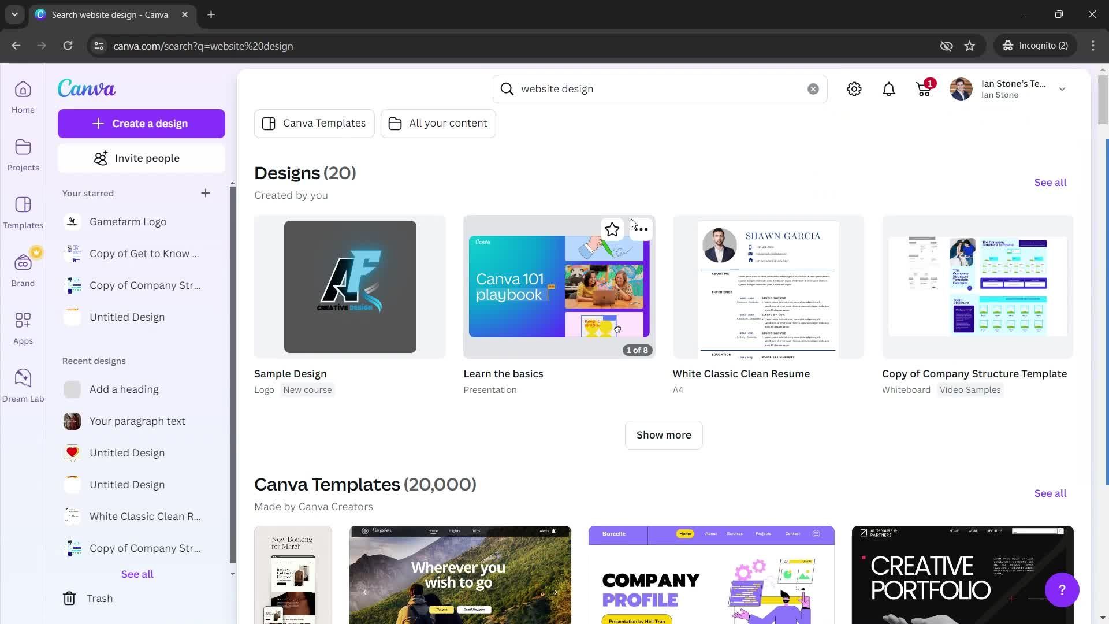Screen dimensions: 1109x624
Task: Open starred Copy of Get to Know
Action: pyautogui.click(x=142, y=254)
